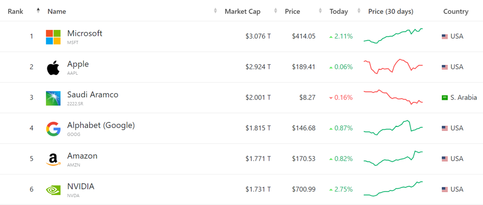Open the Microsoft company link
483x205 pixels.
point(85,33)
